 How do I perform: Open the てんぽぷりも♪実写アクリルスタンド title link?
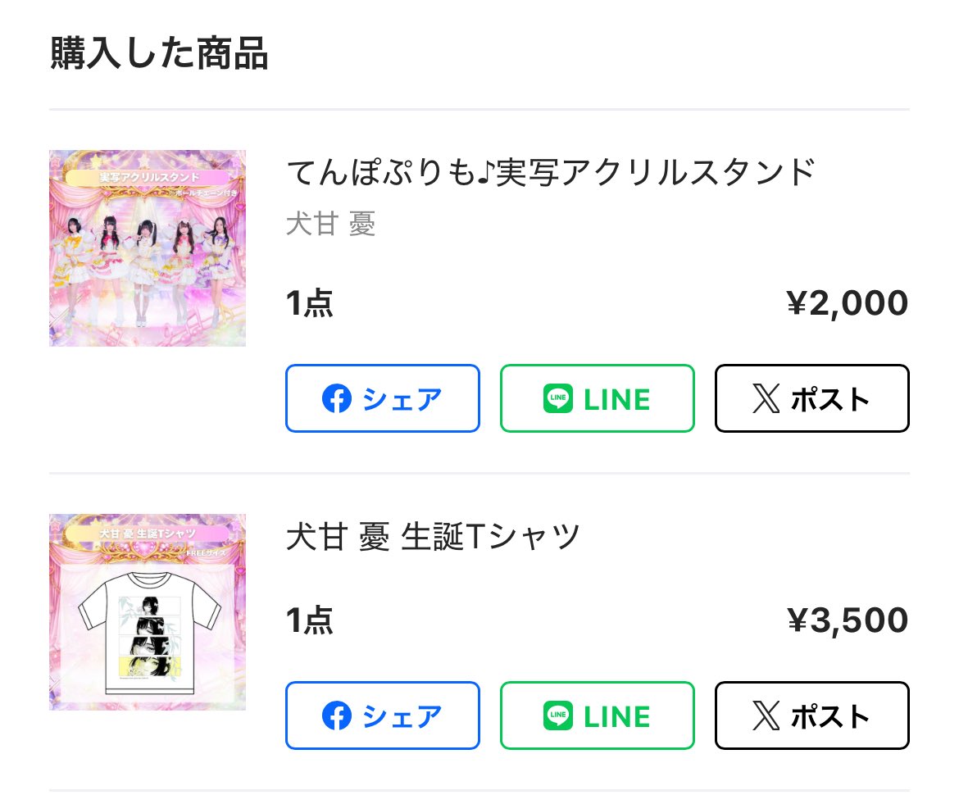551,173
